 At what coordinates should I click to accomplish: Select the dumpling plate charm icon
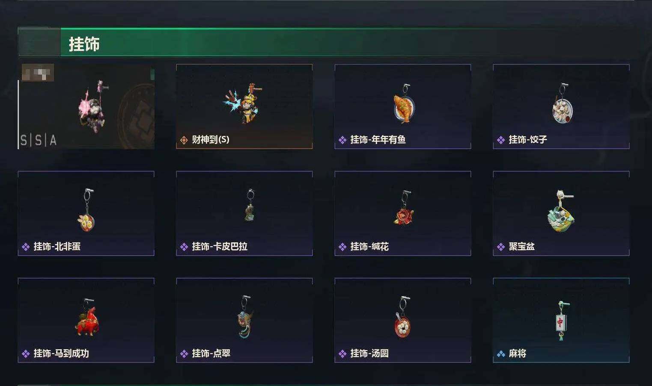pos(563,104)
